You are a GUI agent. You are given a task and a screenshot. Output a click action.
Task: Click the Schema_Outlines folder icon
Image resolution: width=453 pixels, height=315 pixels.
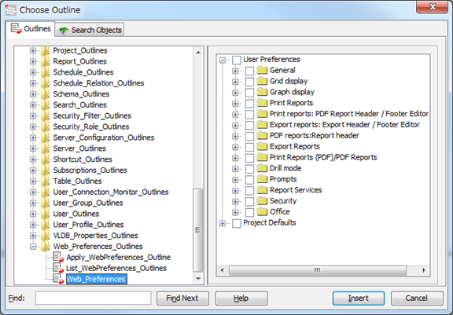tap(46, 94)
